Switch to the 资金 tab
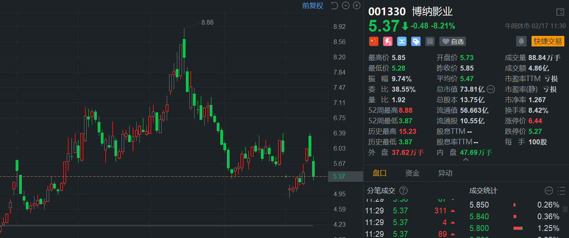 click(412, 173)
